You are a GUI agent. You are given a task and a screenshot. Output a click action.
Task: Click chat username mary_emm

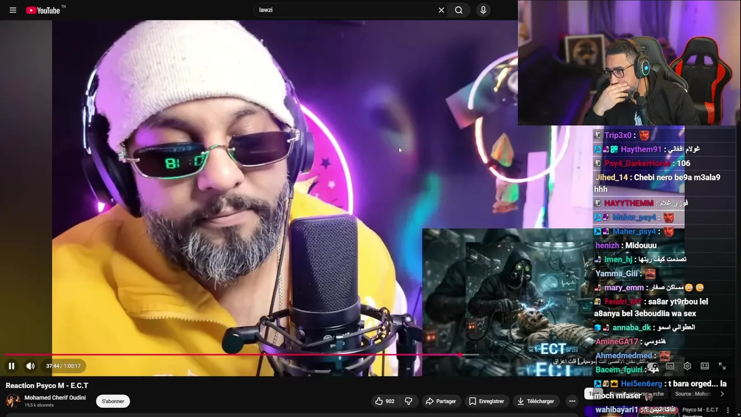point(624,288)
